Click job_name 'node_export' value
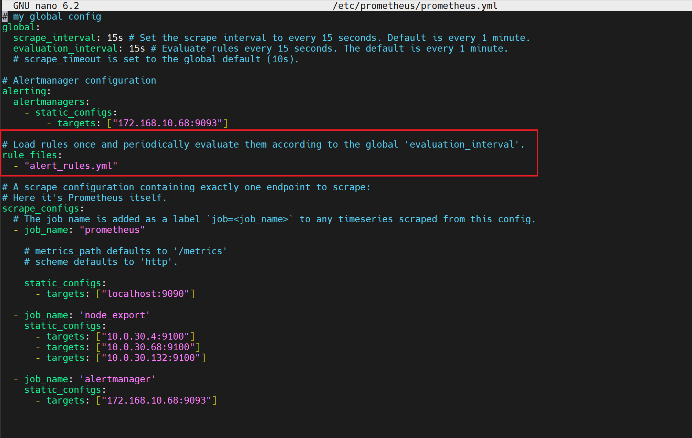Viewport: 692px width, 438px height. click(115, 315)
